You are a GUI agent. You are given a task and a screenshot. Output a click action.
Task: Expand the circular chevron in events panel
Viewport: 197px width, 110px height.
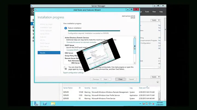coord(158,82)
